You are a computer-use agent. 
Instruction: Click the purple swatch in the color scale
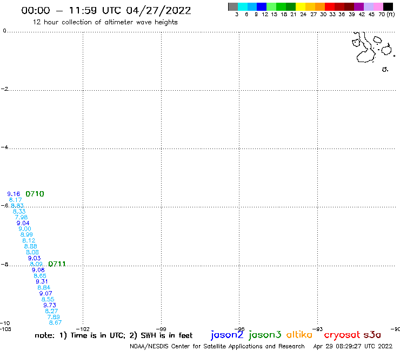(359, 6)
